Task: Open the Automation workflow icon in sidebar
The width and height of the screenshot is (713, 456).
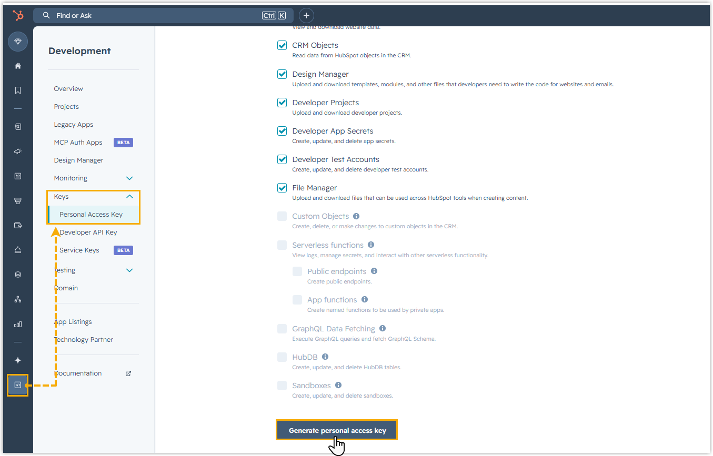Action: (18, 299)
